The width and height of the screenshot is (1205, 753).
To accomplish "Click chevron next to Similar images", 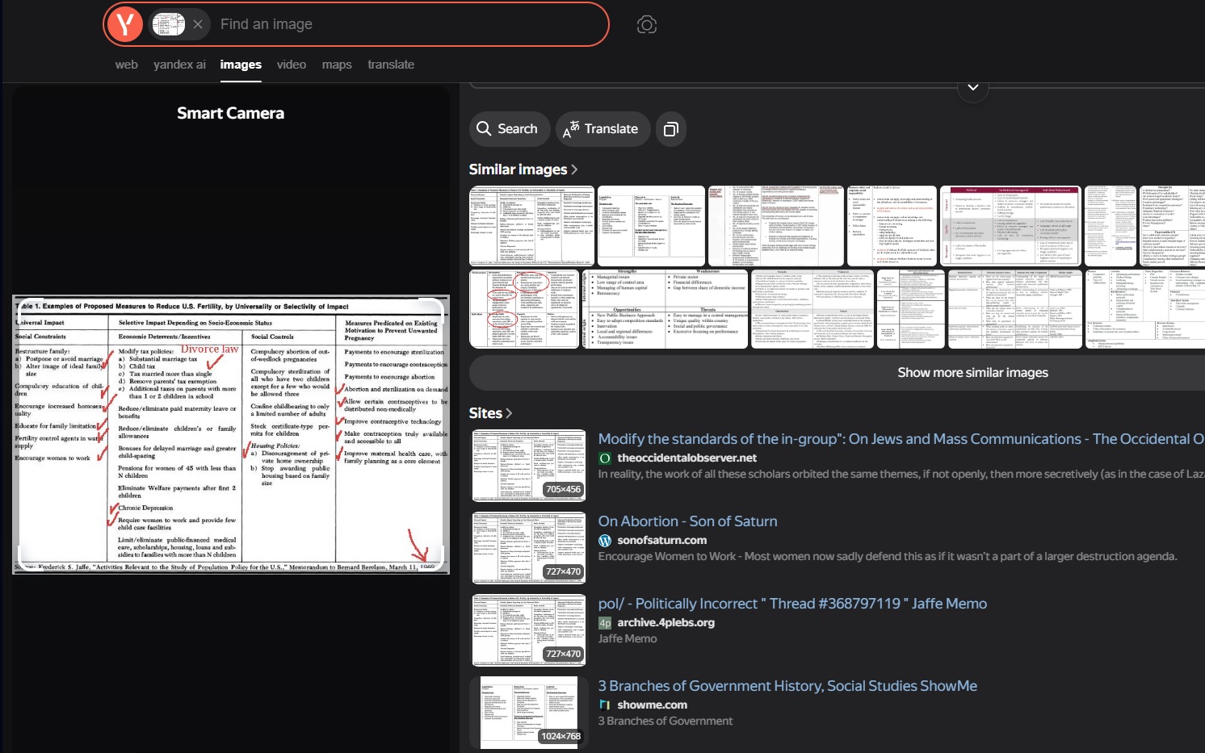I will pos(574,169).
